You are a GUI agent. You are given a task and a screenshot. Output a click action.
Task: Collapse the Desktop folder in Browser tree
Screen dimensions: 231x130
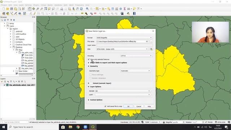point(11,47)
